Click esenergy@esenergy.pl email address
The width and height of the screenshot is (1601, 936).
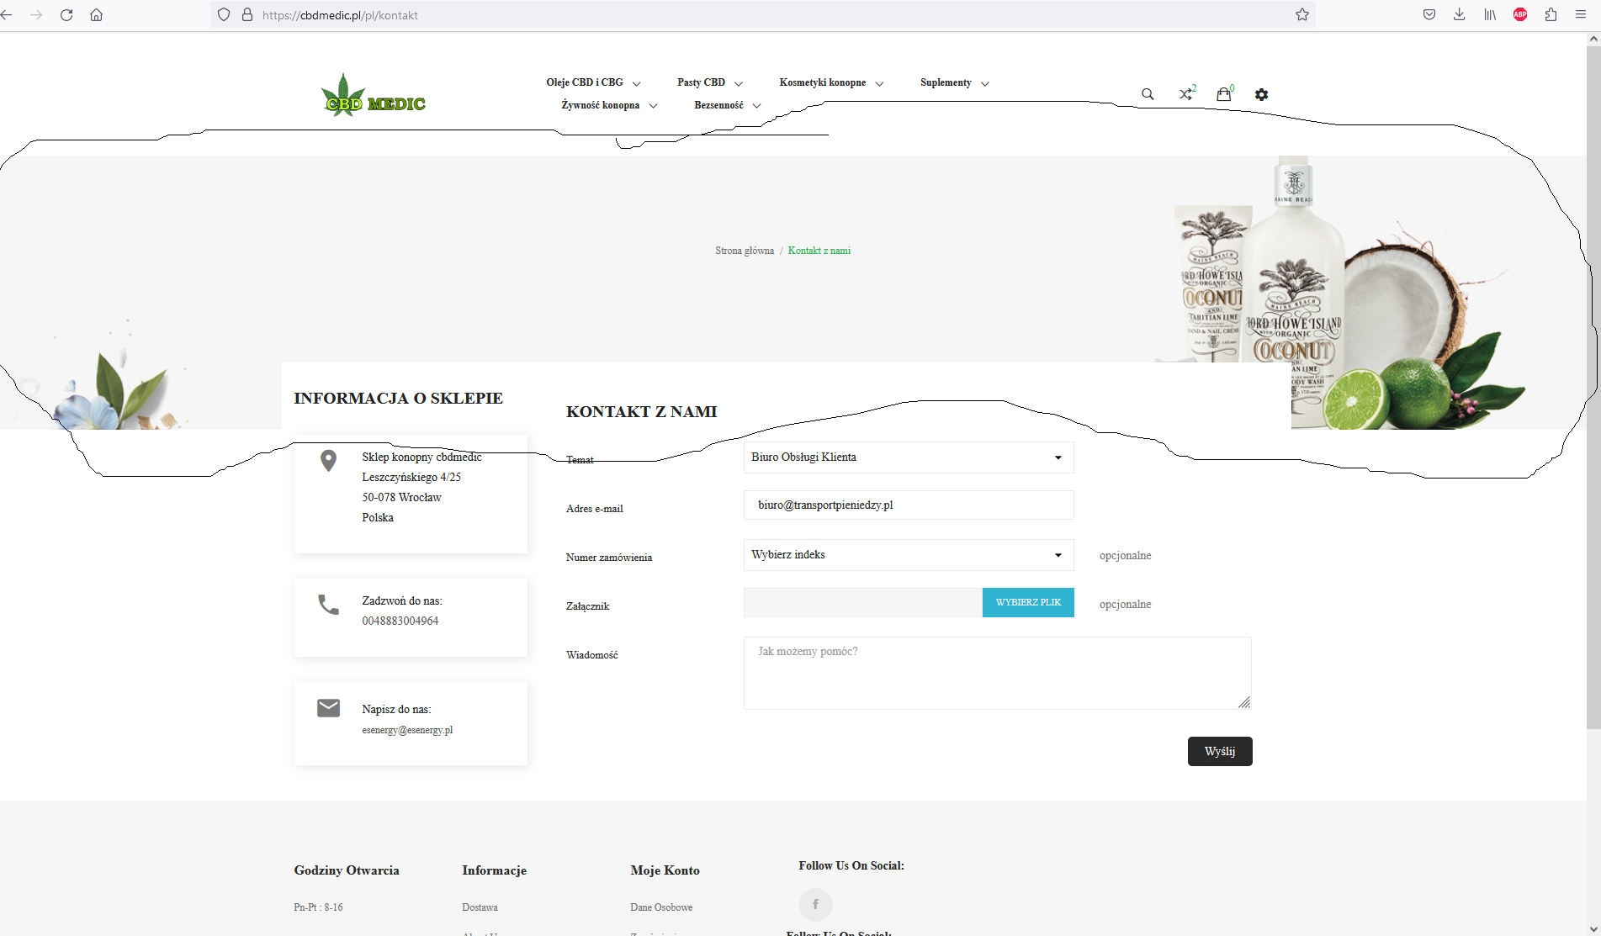click(407, 730)
